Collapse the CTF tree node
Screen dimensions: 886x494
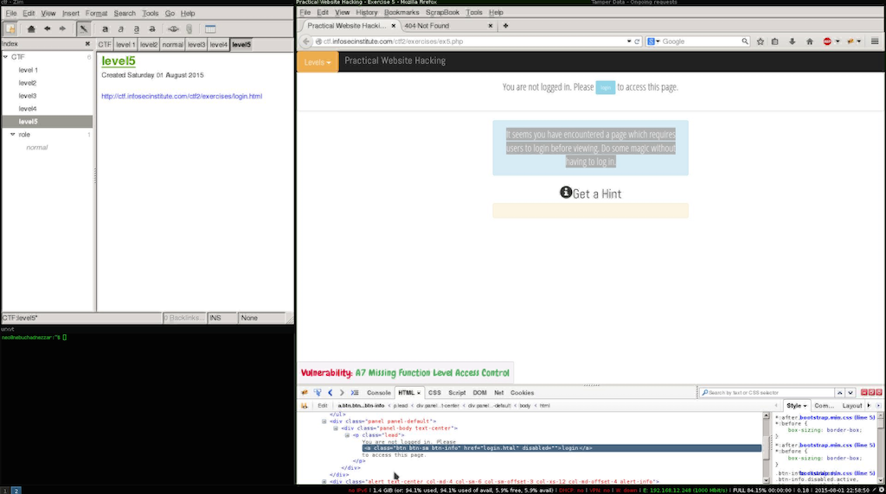click(x=6, y=57)
